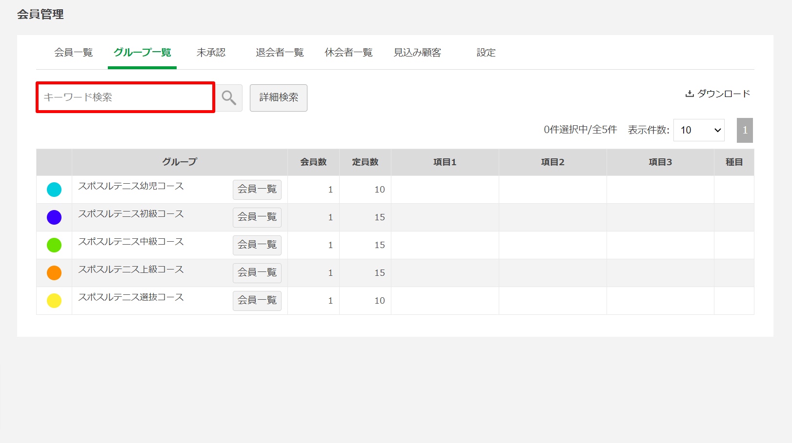Click the グループ column header
This screenshot has width=792, height=443.
180,162
